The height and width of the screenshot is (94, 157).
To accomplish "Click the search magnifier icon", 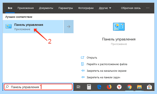I will [x=7, y=87].
